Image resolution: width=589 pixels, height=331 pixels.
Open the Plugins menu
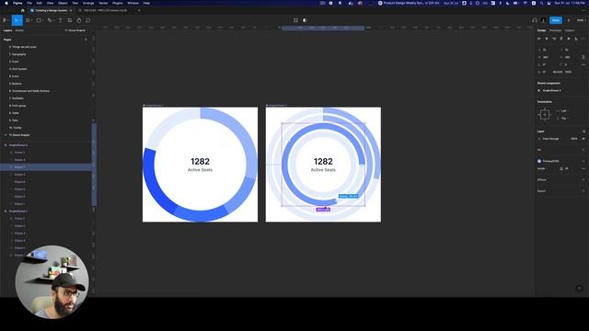tap(118, 3)
